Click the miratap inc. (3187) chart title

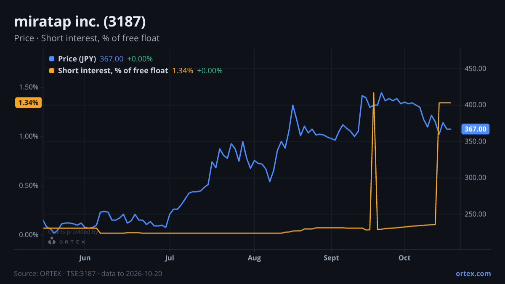(x=80, y=22)
